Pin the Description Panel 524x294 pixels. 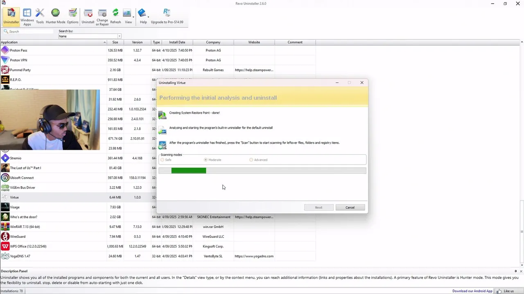click(x=516, y=271)
